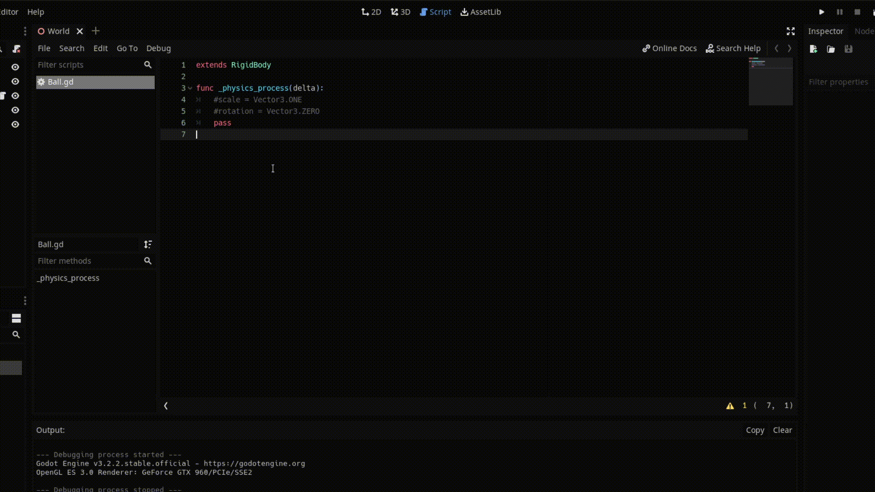Go to next edited document arrow
875x492 pixels.
coord(790,48)
